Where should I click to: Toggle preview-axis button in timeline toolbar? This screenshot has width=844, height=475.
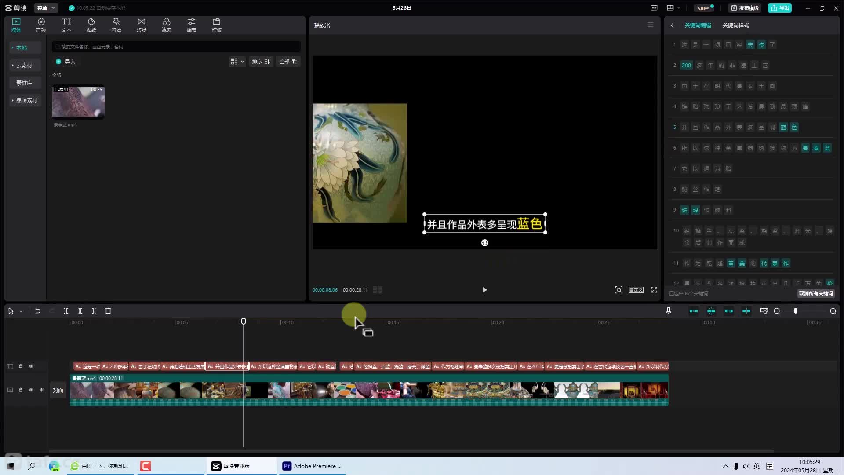pyautogui.click(x=746, y=311)
